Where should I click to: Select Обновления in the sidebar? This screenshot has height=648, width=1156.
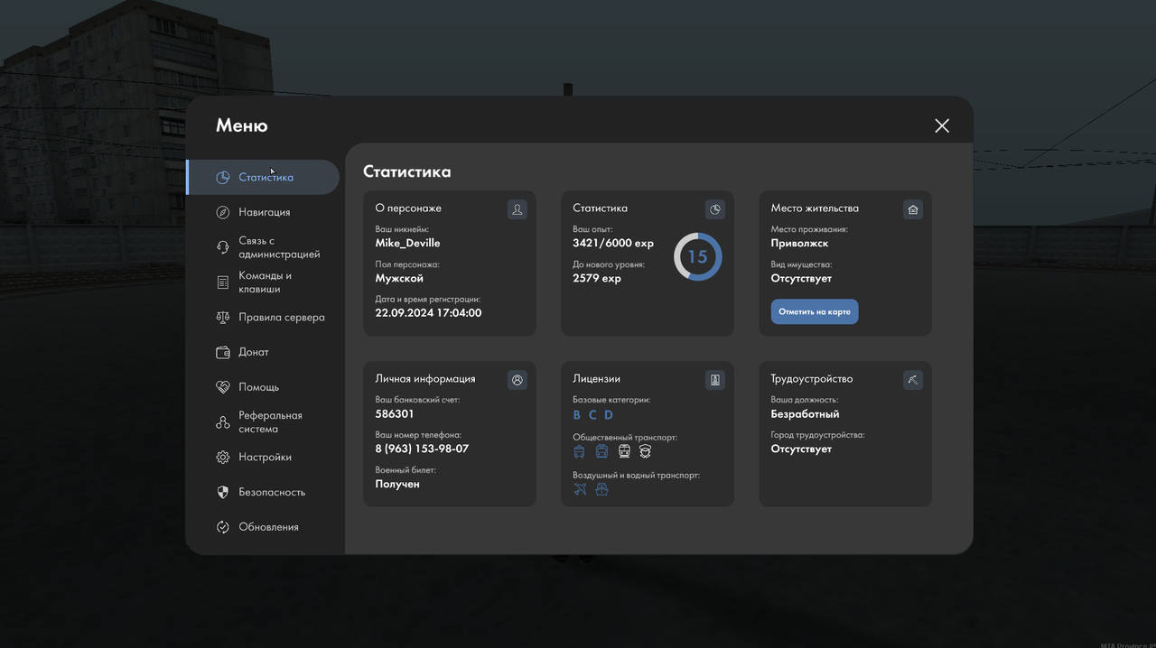click(263, 527)
